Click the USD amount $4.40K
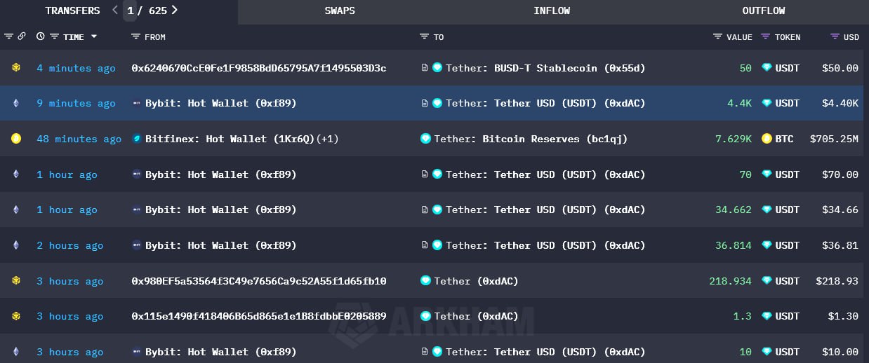This screenshot has width=869, height=363. [x=840, y=103]
